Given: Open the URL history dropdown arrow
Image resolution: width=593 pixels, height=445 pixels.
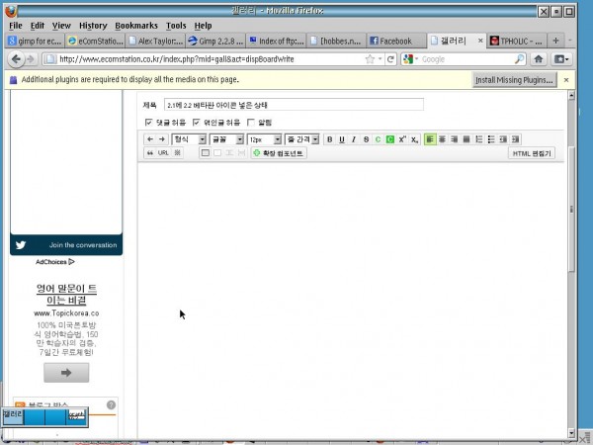Looking at the screenshot, I should pos(381,59).
